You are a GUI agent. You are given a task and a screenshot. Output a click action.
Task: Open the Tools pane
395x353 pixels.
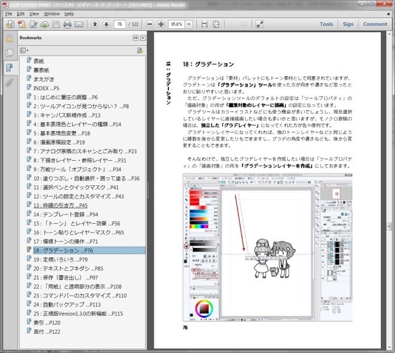pos(326,24)
